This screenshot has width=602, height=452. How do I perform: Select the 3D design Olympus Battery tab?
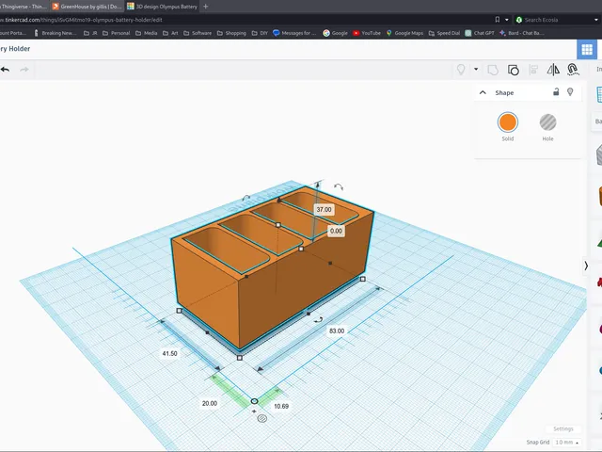(x=162, y=7)
